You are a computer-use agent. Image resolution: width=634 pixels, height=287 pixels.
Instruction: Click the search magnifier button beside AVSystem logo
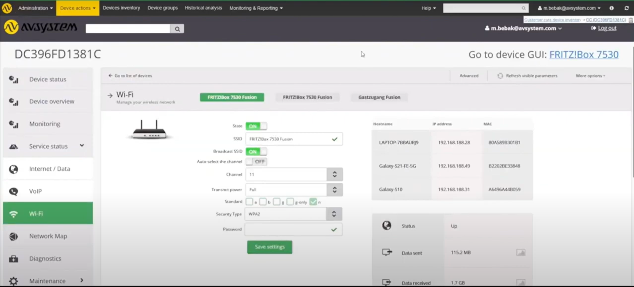(177, 29)
